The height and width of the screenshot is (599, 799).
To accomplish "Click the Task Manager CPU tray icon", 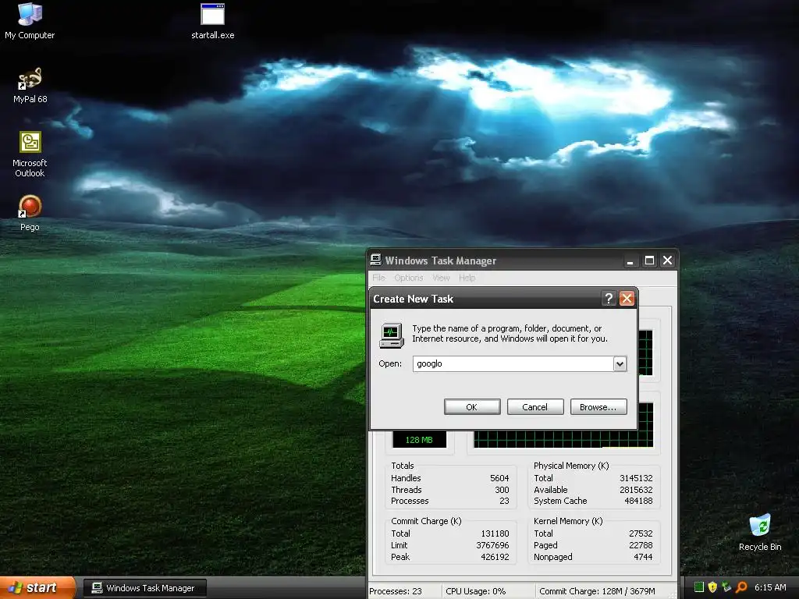I will pos(699,587).
